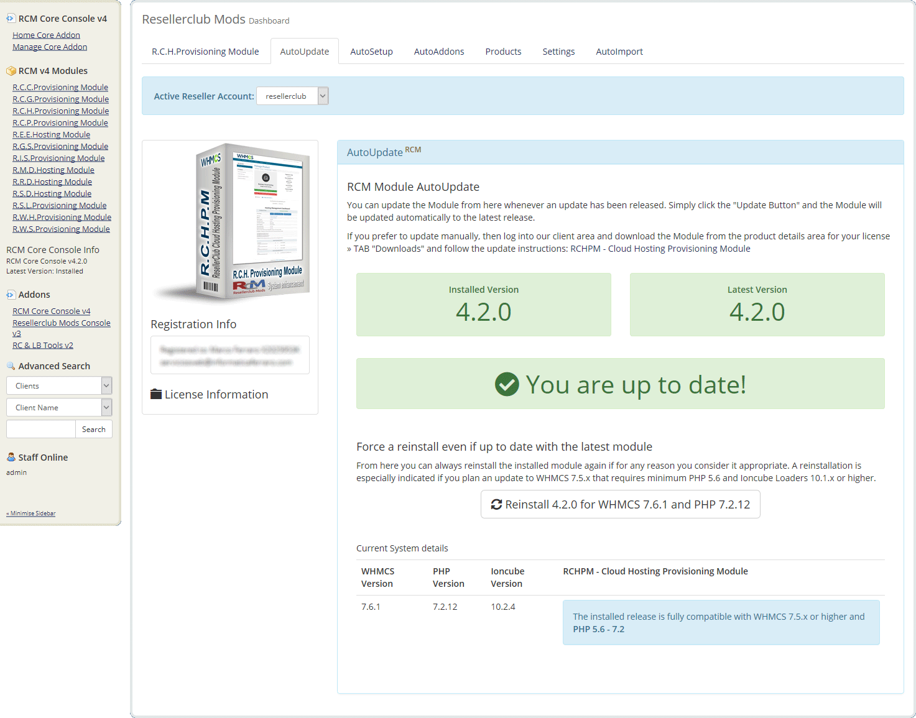Click the Staff Online user icon
Viewport: 916px width, 718px height.
point(11,458)
